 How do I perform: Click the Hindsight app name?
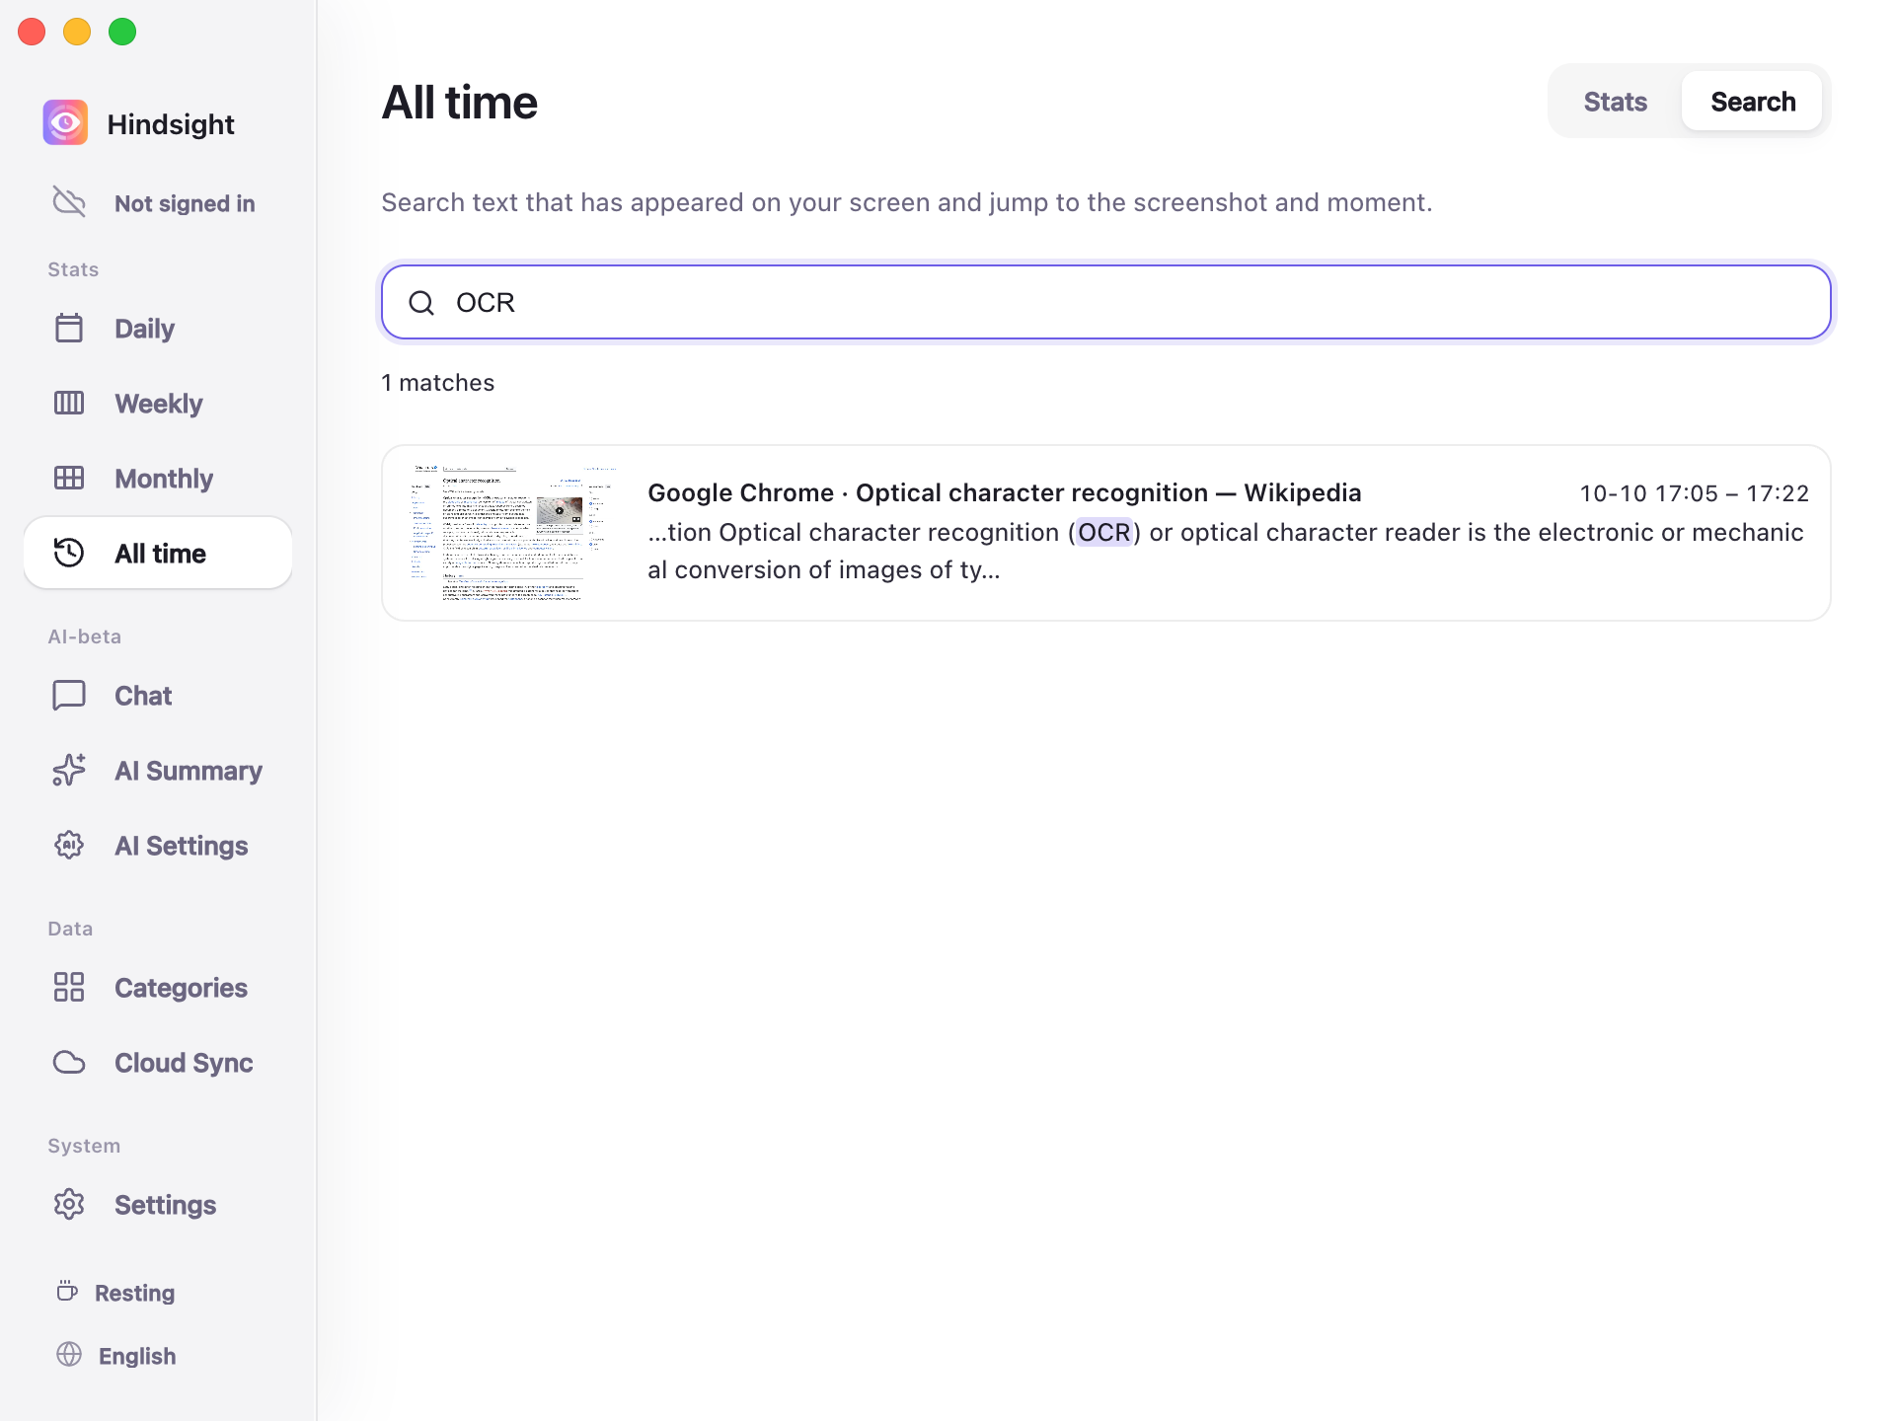[171, 124]
